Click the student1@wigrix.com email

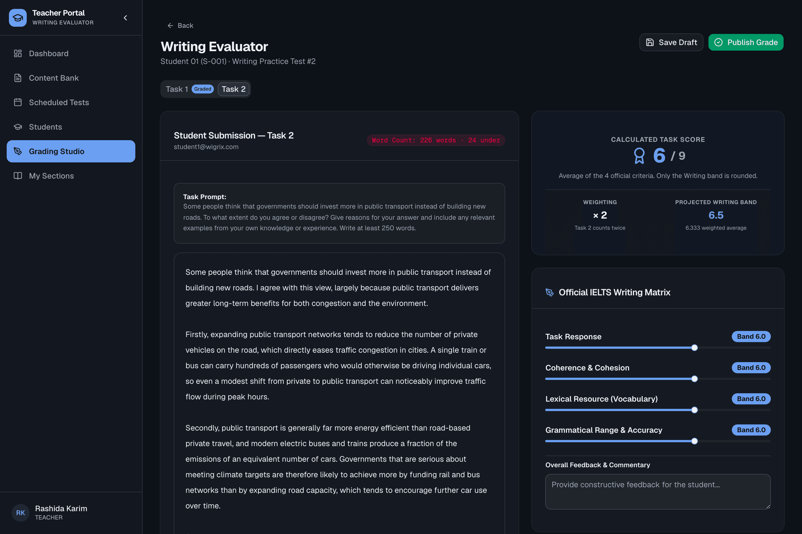click(206, 147)
